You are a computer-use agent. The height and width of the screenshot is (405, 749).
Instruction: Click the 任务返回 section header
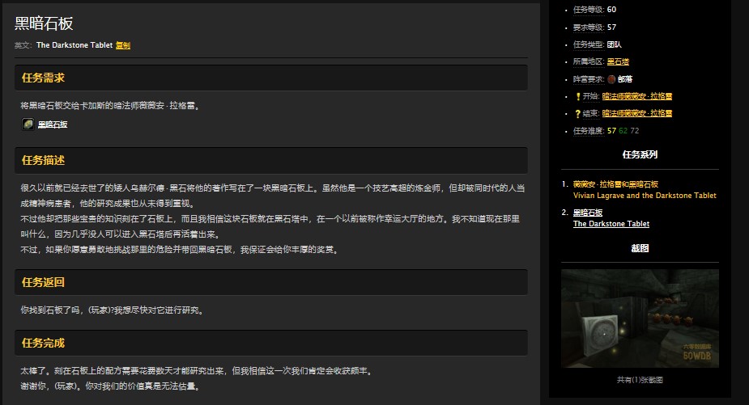44,282
